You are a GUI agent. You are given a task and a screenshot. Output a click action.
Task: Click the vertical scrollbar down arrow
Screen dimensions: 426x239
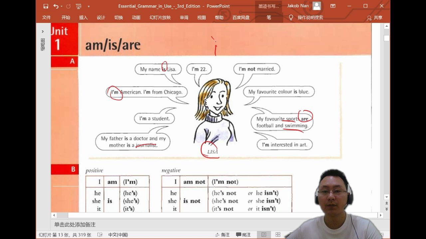pos(387,197)
